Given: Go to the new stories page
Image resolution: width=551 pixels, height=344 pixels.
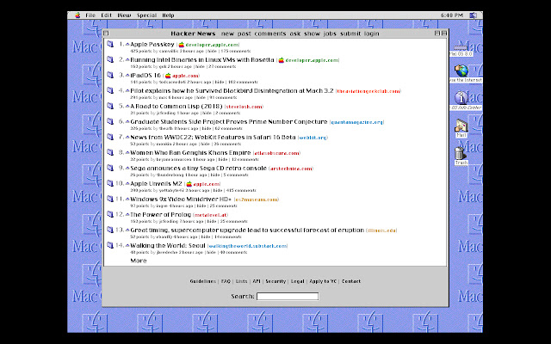Looking at the screenshot, I should tap(227, 34).
